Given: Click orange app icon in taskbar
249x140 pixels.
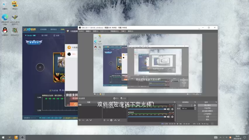Looking at the screenshot, I should coord(16,137).
